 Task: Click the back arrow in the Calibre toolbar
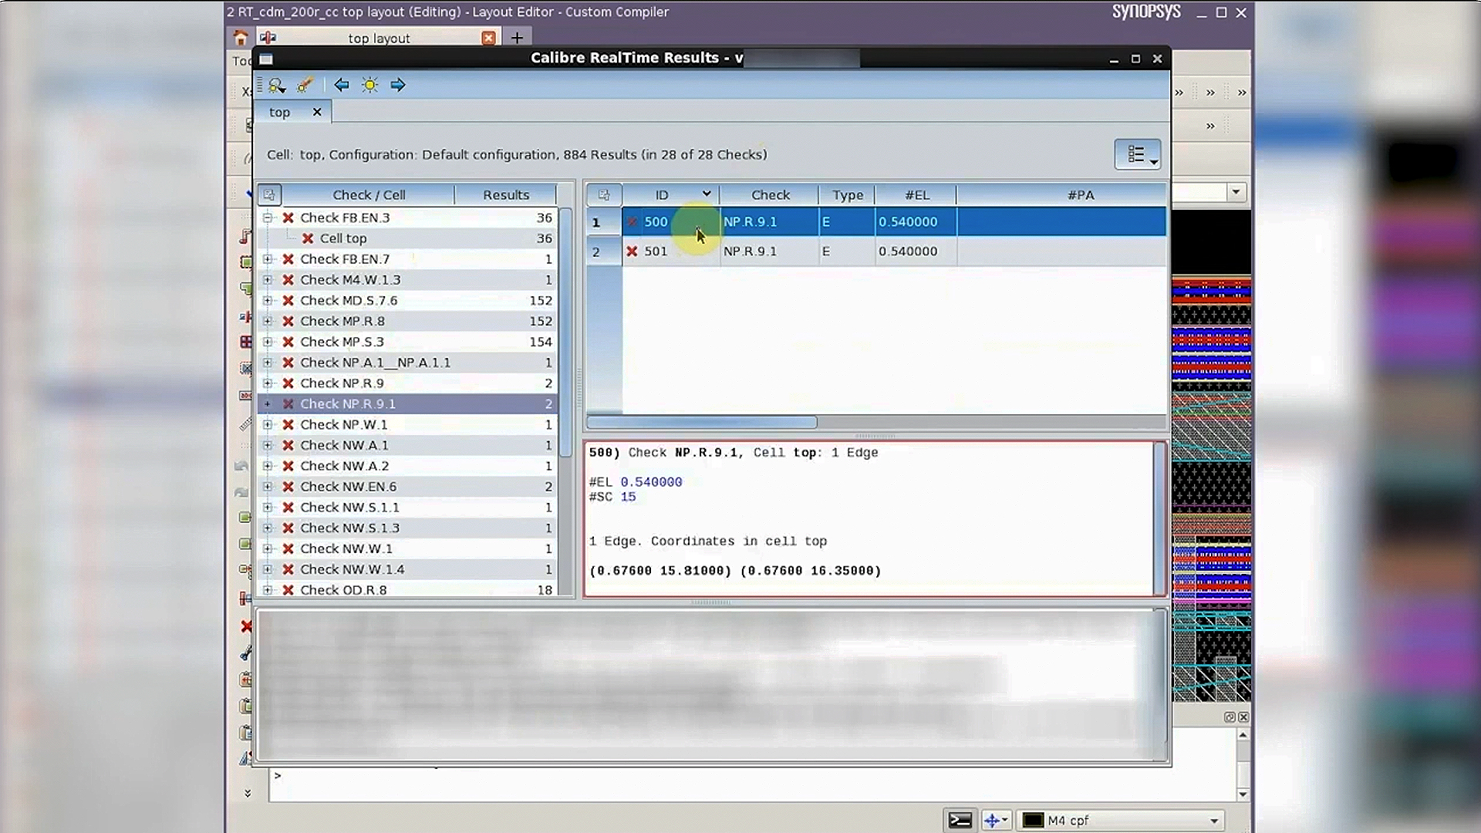(342, 86)
